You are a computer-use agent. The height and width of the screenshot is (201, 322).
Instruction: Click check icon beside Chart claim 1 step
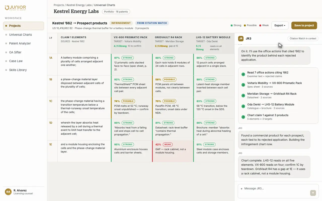tap(243, 117)
